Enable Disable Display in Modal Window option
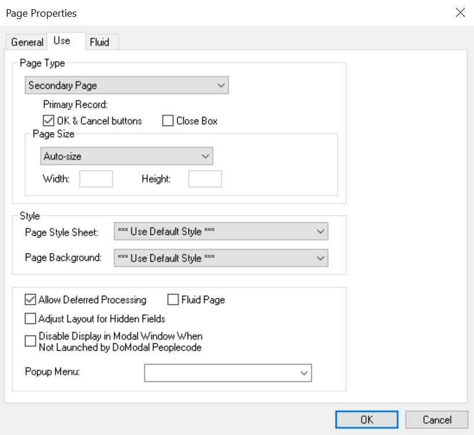474x435 pixels. (x=31, y=341)
